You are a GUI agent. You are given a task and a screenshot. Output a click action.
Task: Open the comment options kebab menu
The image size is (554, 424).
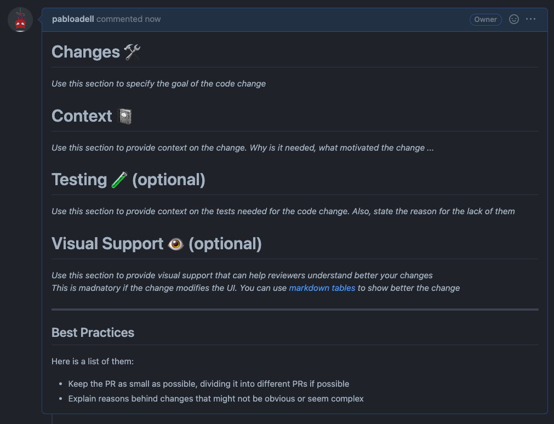tap(530, 19)
